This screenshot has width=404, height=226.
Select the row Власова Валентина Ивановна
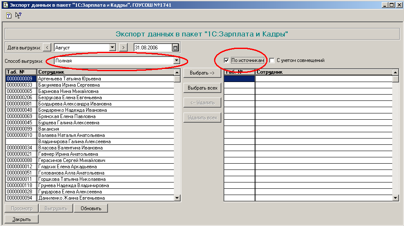pos(70,148)
